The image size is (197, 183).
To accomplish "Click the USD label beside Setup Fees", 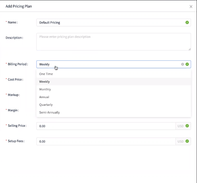I will [x=180, y=141].
